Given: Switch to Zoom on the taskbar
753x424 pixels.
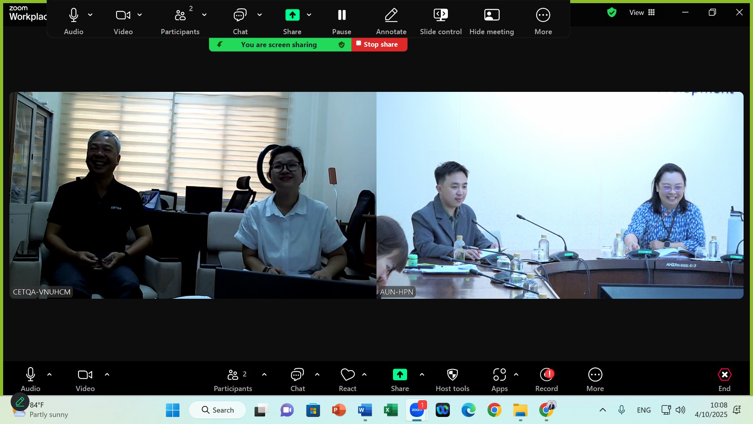Looking at the screenshot, I should (x=417, y=410).
